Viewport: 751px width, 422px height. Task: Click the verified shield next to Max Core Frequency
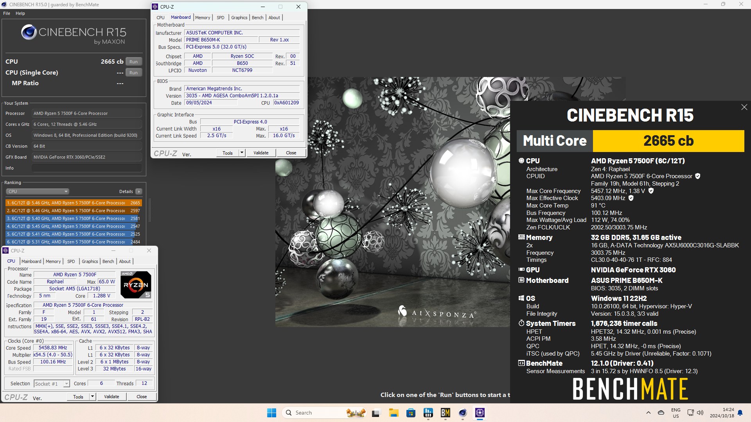(x=651, y=191)
